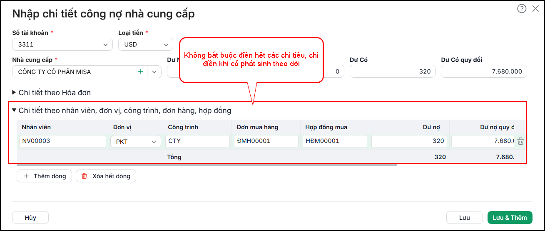Click the Đơn mua hàng field ĐMH00001
The width and height of the screenshot is (545, 231).
[266, 141]
